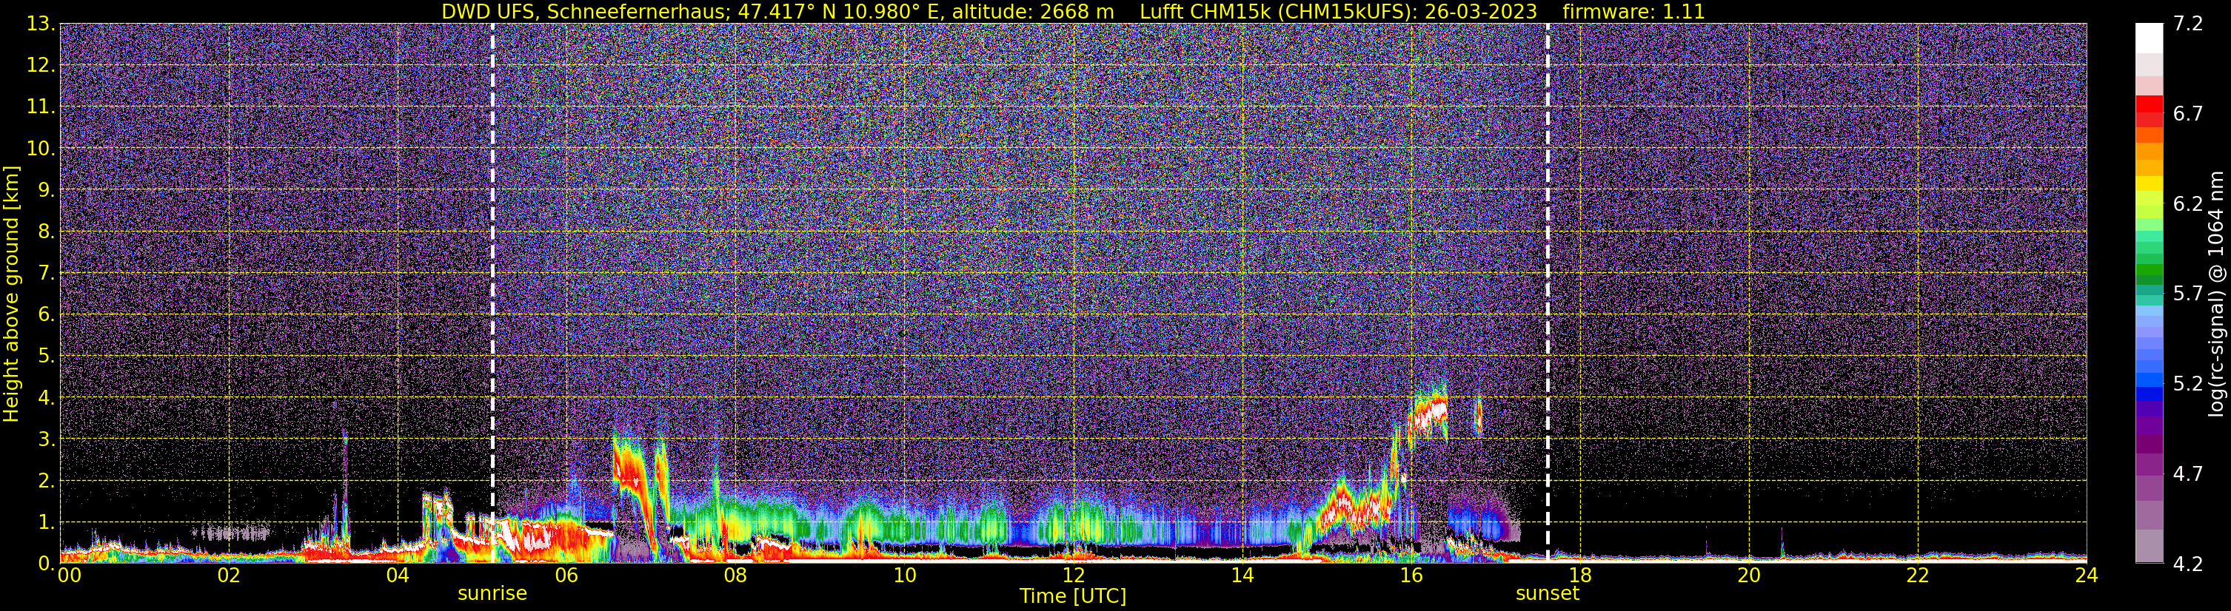The image size is (2231, 611).
Task: Click the colorbar value '4.2'
Action: pos(2188,564)
